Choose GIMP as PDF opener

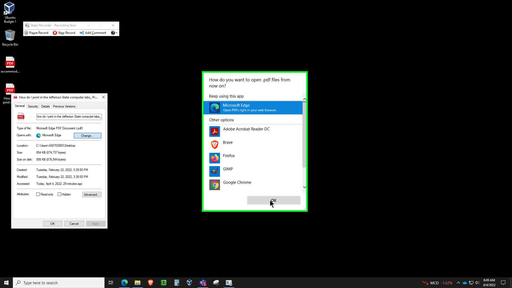tap(253, 171)
